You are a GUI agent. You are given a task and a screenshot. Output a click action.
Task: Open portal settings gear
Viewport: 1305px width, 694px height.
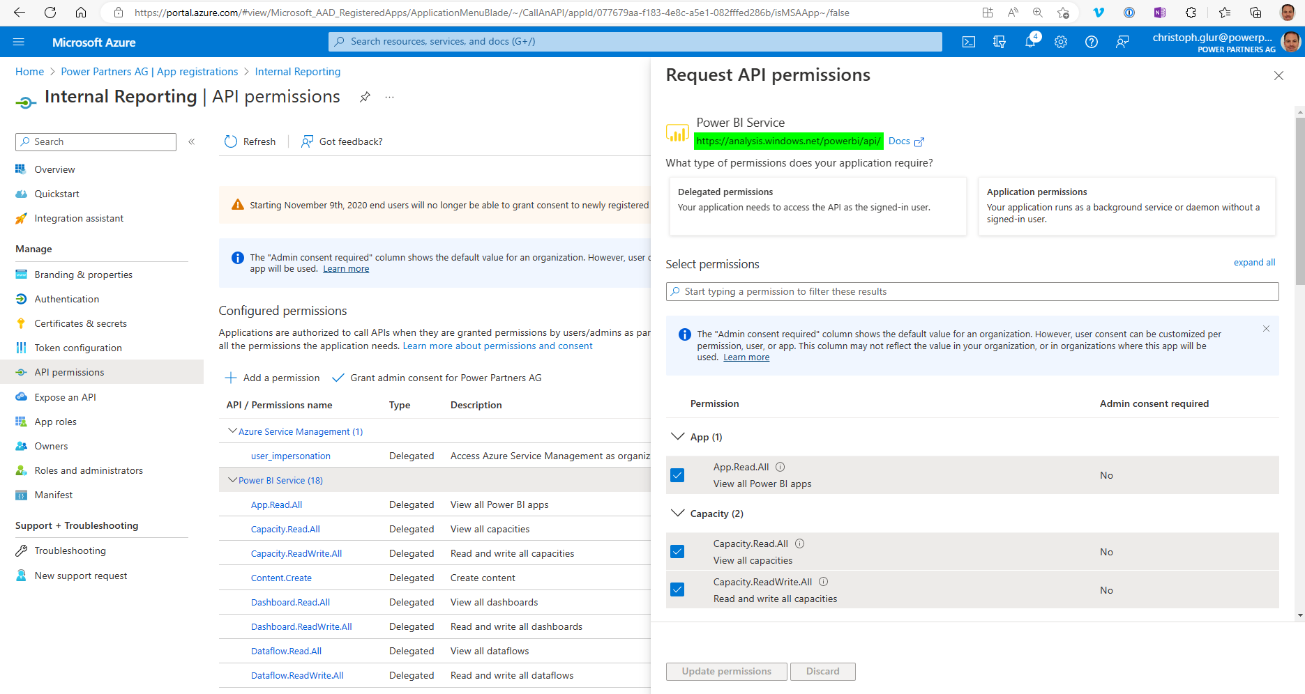coord(1061,42)
